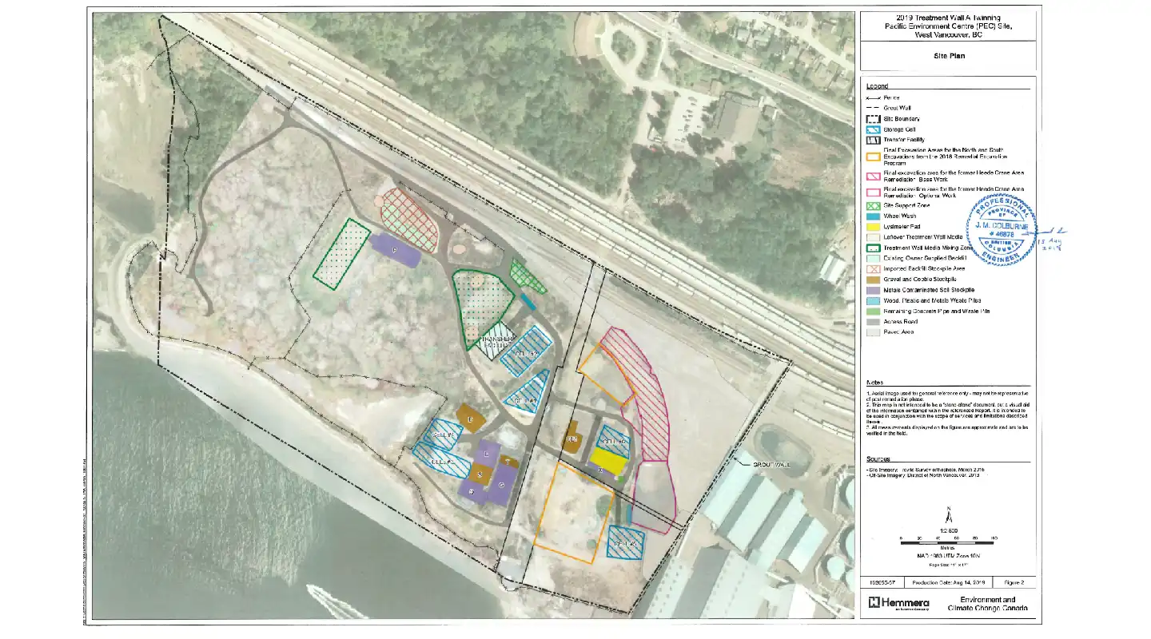Screen dimensions: 1151x639
Task: Click the Environment and Climate Change Canada text
Action: tap(987, 604)
